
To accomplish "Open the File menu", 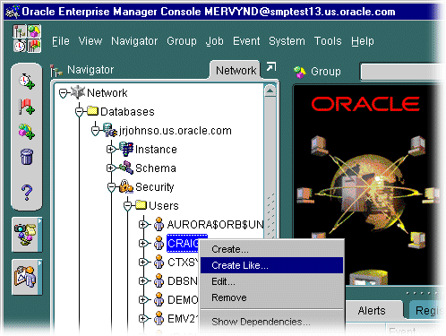I will (x=61, y=41).
